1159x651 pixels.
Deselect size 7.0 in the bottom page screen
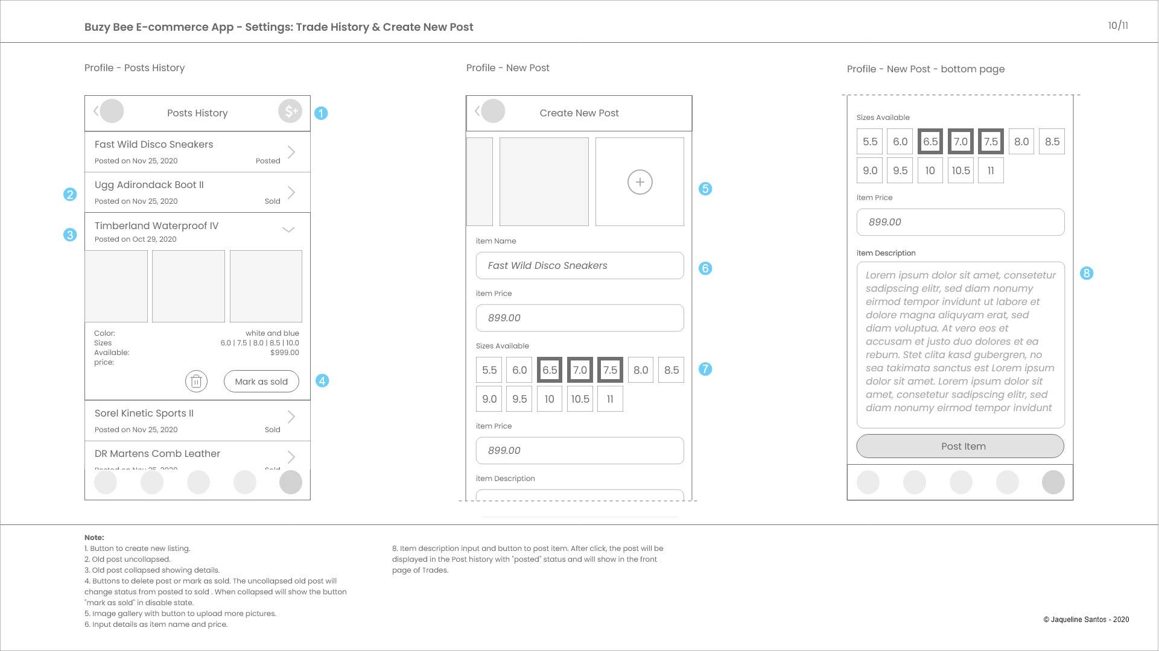961,142
